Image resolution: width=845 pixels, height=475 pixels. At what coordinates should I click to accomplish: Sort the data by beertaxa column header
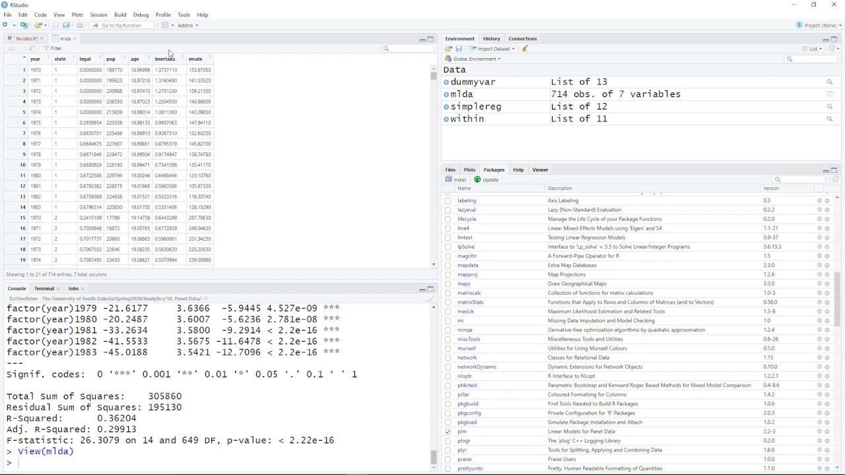(x=168, y=59)
